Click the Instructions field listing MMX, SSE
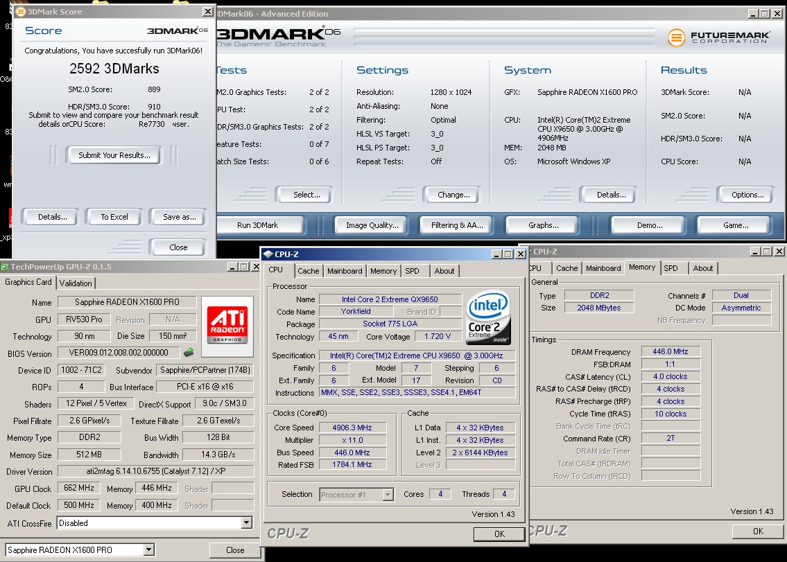 (417, 392)
